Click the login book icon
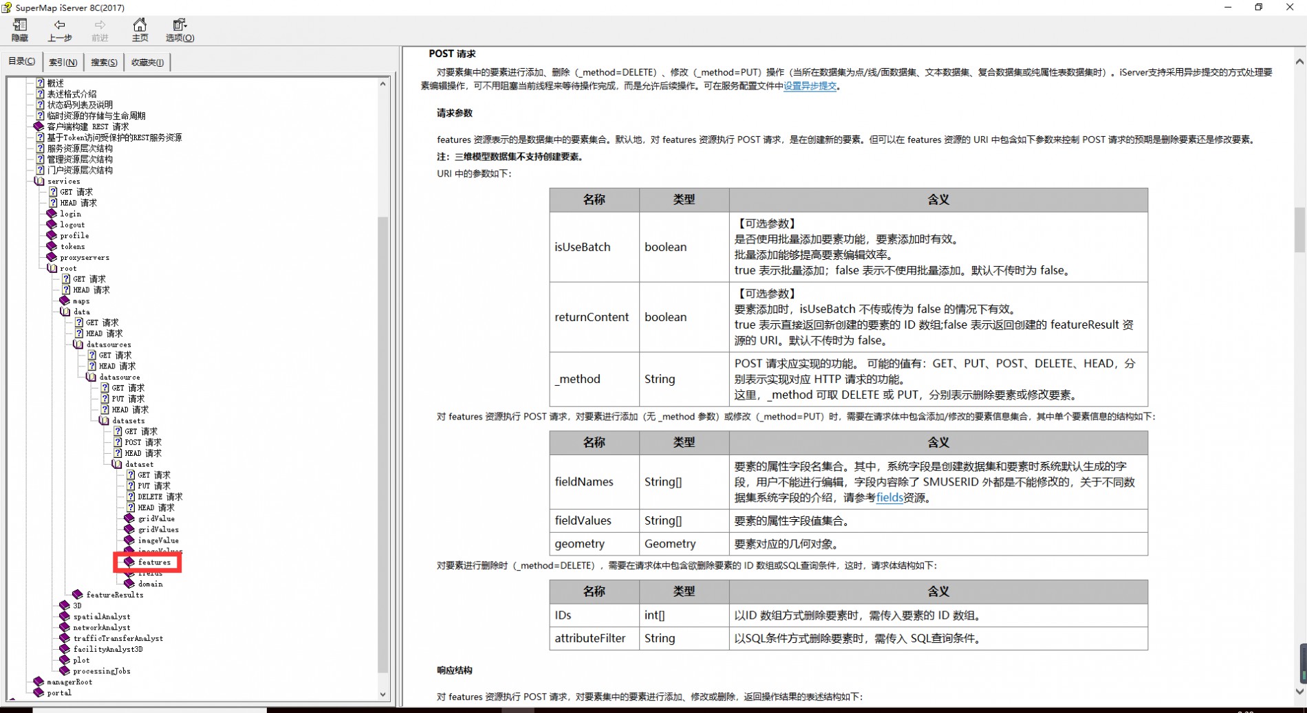Viewport: 1307px width, 713px height. (x=52, y=213)
